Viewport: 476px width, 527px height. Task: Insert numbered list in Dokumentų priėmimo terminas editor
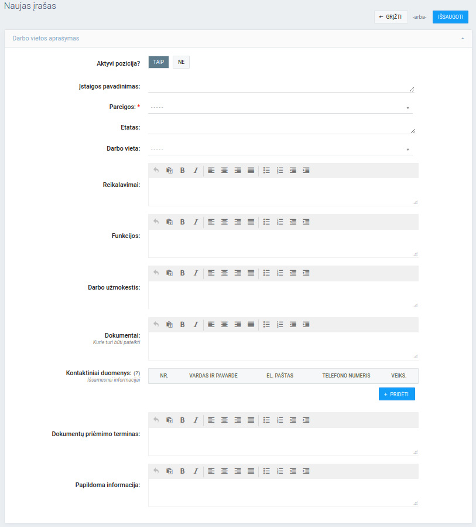click(x=280, y=420)
